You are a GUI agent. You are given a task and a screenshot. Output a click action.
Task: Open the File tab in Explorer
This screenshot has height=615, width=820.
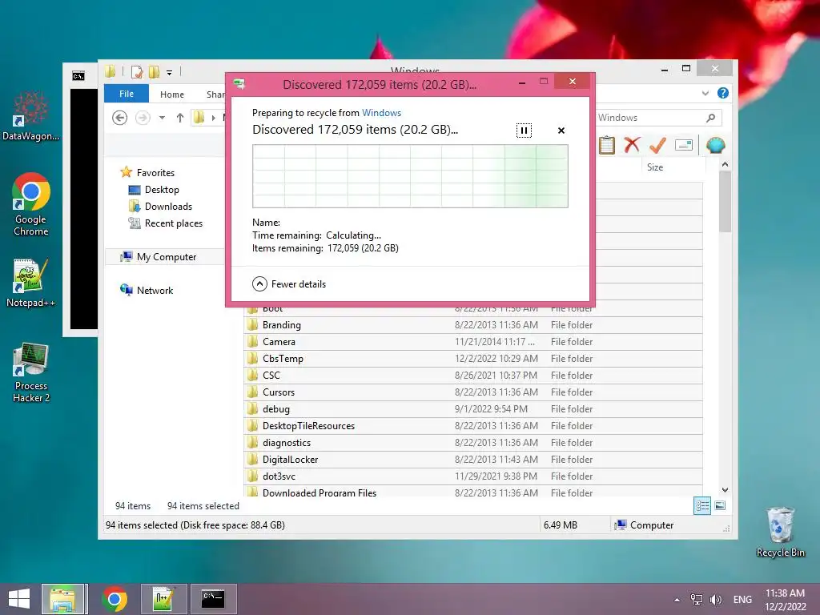pyautogui.click(x=127, y=94)
